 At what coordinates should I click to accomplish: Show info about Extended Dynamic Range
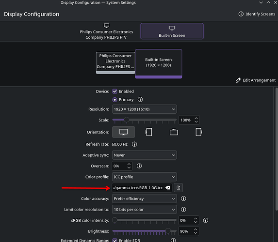(173, 240)
